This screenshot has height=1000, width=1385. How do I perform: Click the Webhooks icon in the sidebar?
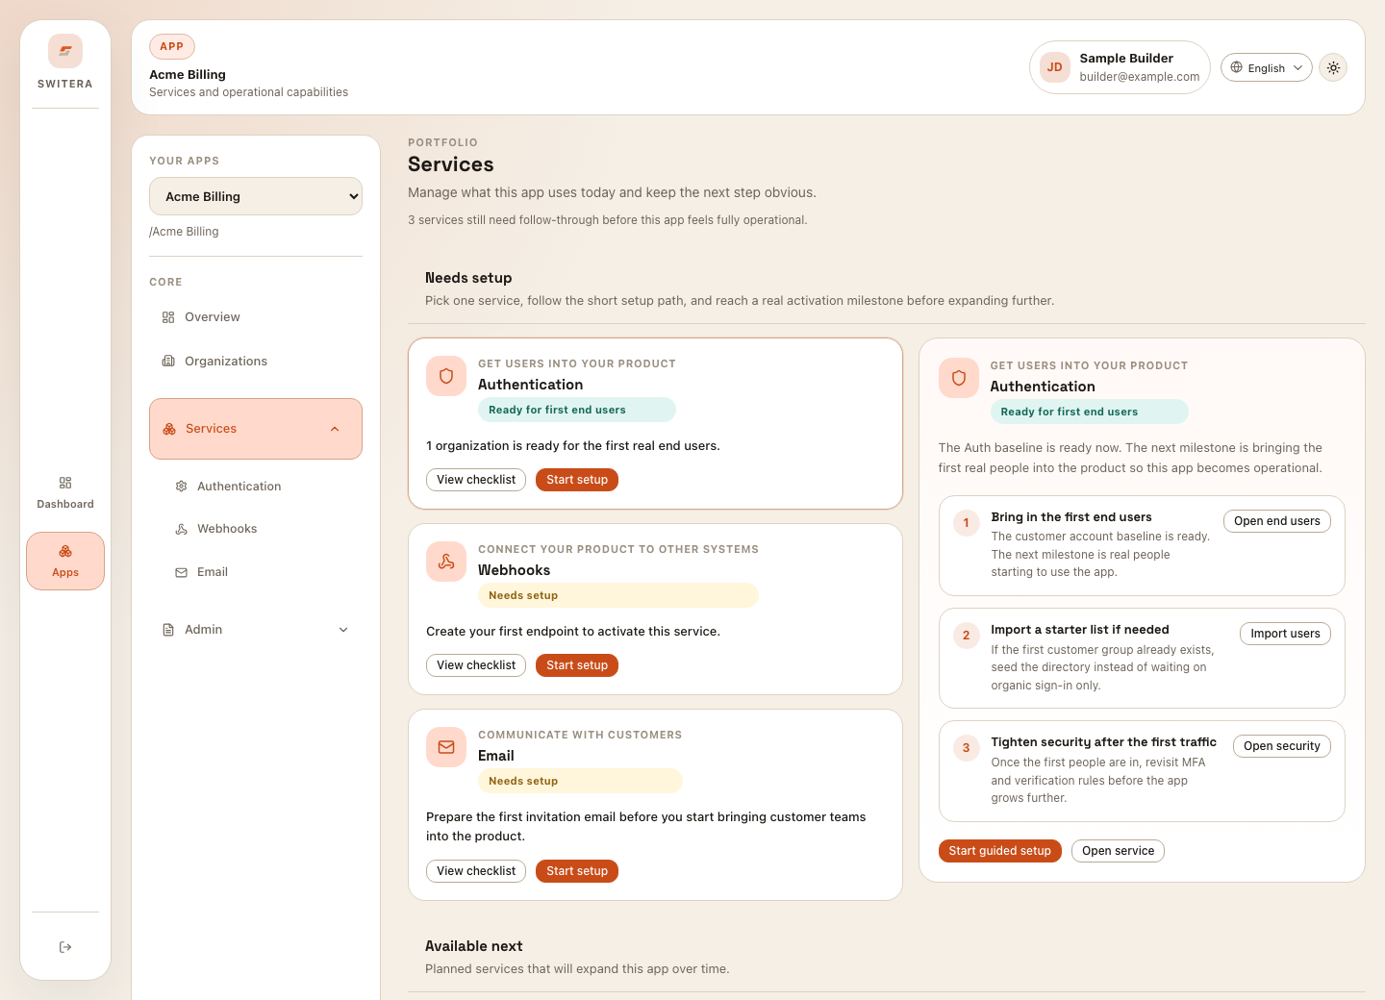(x=181, y=529)
